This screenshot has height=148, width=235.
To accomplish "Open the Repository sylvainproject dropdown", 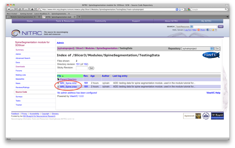I will [197, 49].
